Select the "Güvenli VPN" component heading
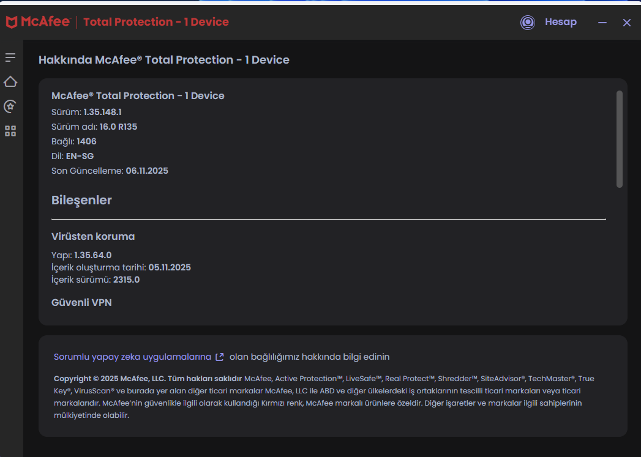Viewport: 641px width, 457px height. (81, 302)
